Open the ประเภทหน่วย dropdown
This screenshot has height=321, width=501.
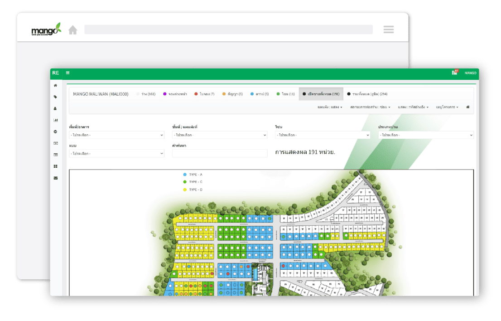[x=426, y=135]
